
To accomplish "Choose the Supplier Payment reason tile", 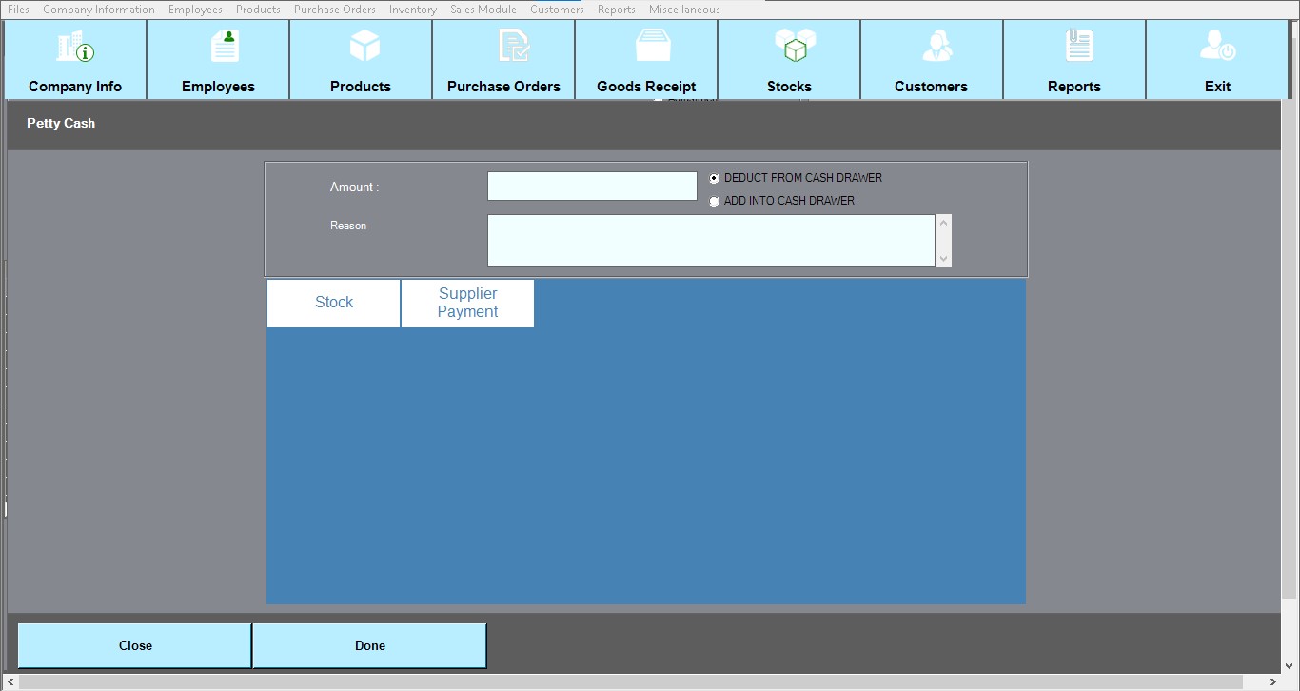I will tap(467, 303).
